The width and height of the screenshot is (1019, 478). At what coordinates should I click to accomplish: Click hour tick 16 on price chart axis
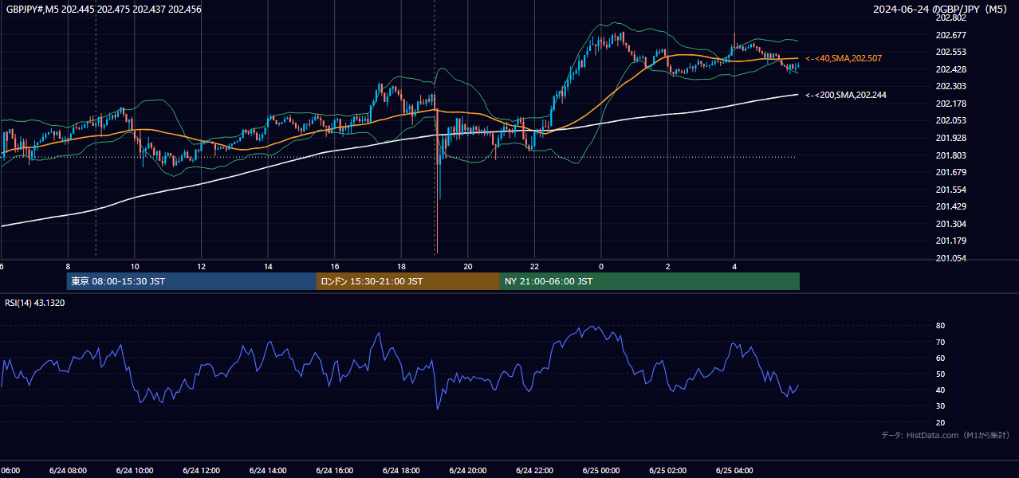pyautogui.click(x=335, y=267)
